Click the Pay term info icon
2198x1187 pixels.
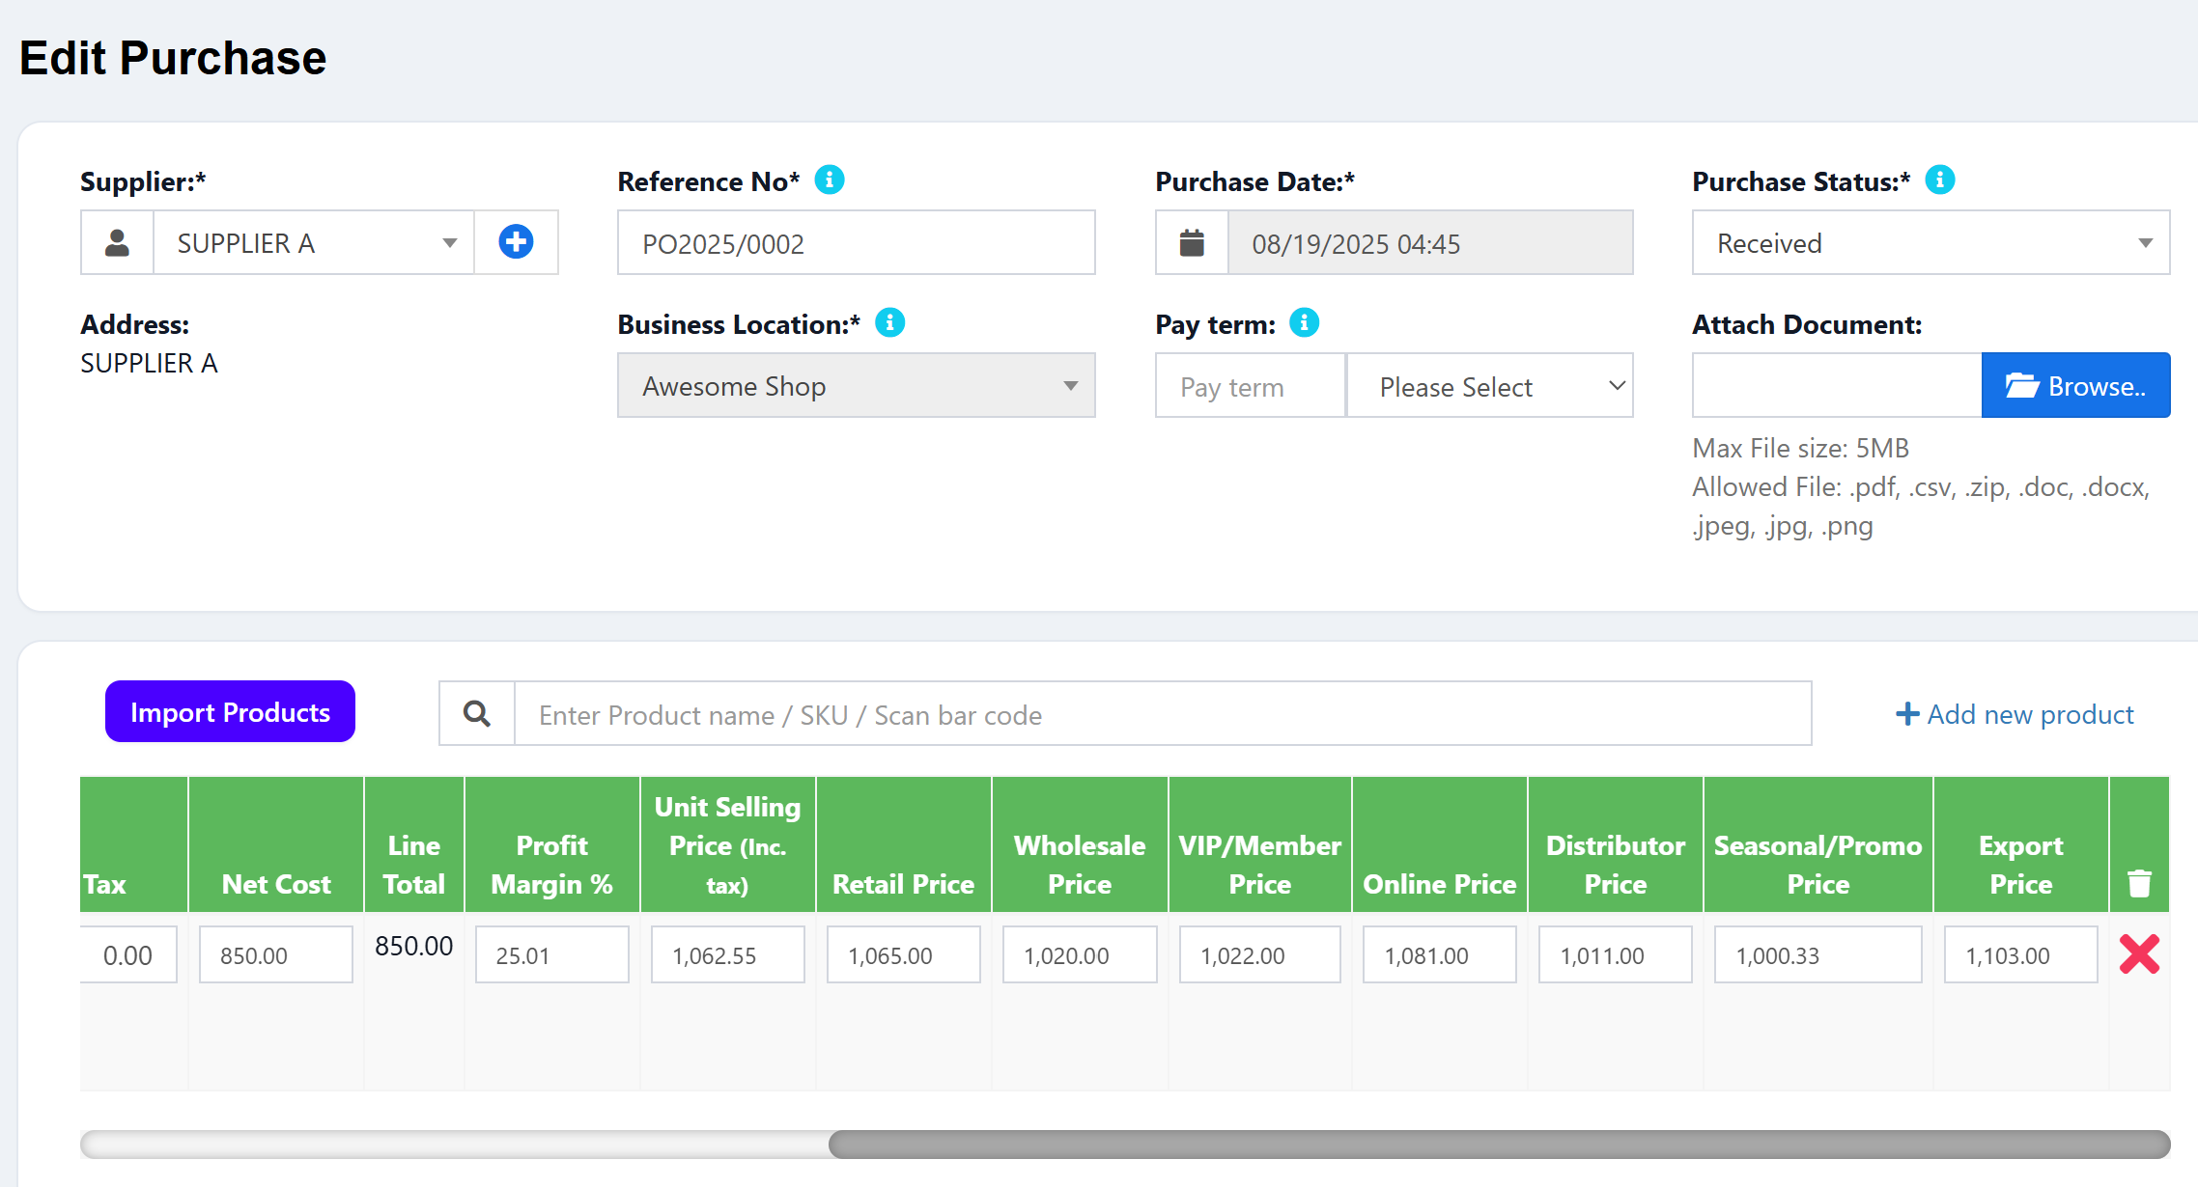coord(1304,323)
